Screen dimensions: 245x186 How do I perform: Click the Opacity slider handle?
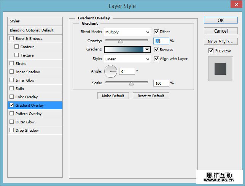[120, 41]
